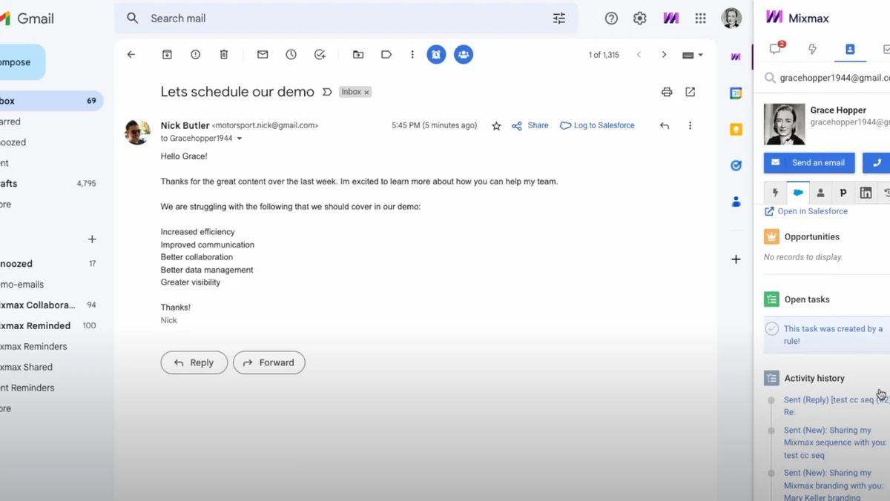Image resolution: width=890 pixels, height=501 pixels.
Task: Open the LinkedIn tab on Grace Hopper's profile
Action: pyautogui.click(x=866, y=192)
